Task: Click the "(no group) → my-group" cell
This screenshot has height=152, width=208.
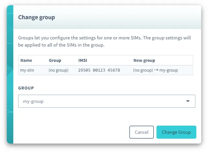Action: (156, 70)
